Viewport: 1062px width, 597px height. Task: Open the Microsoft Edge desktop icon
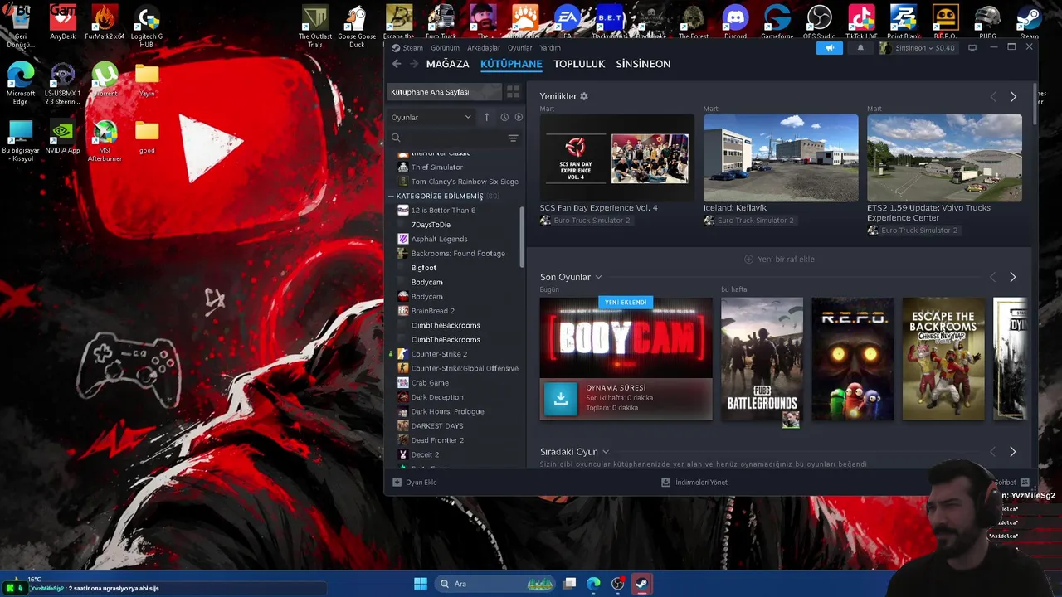point(21,83)
